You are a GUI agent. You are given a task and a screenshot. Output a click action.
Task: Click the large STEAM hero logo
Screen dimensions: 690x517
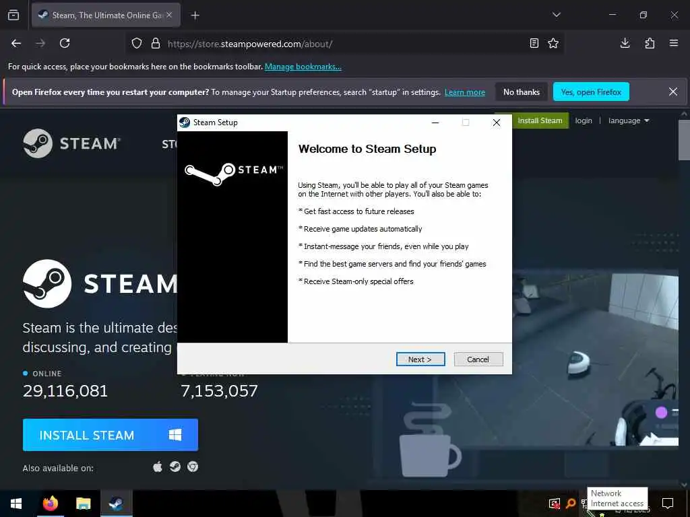(100, 283)
